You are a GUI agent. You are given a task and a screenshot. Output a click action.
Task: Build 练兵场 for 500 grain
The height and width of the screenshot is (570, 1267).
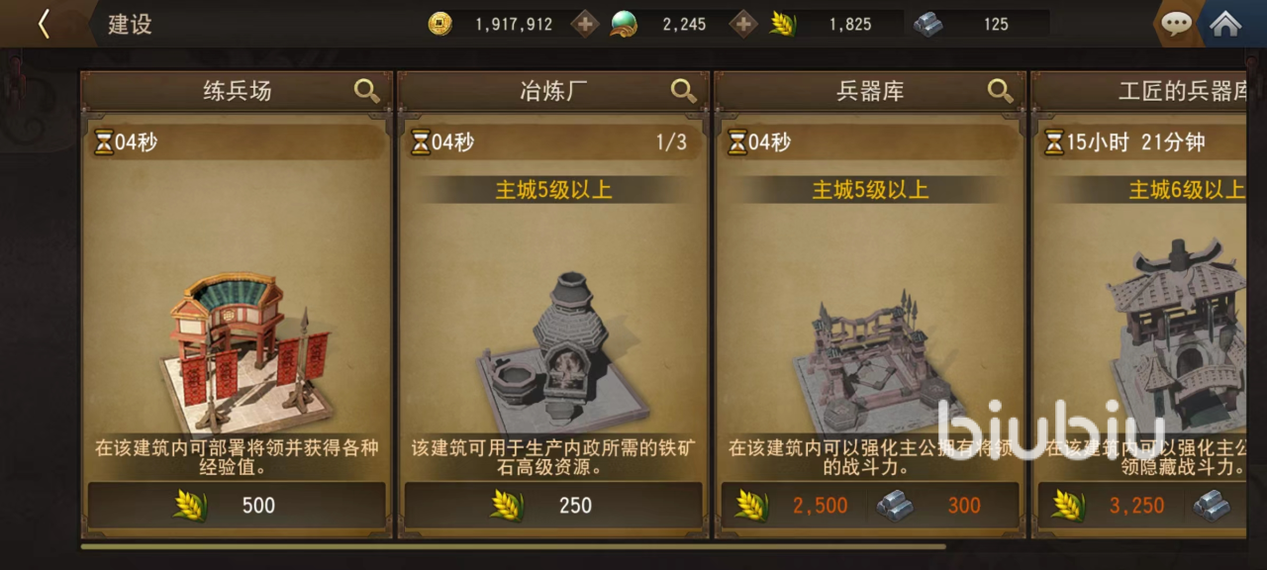(237, 506)
